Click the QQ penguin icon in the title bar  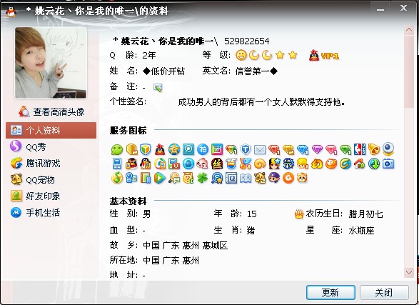[11, 11]
